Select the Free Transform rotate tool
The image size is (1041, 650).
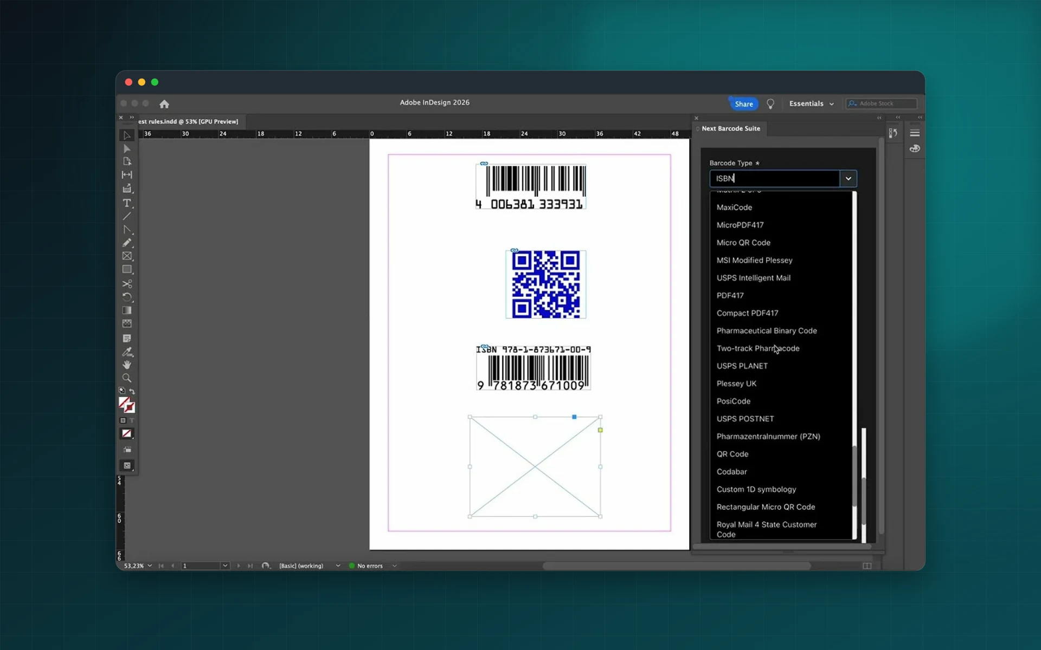tap(127, 297)
